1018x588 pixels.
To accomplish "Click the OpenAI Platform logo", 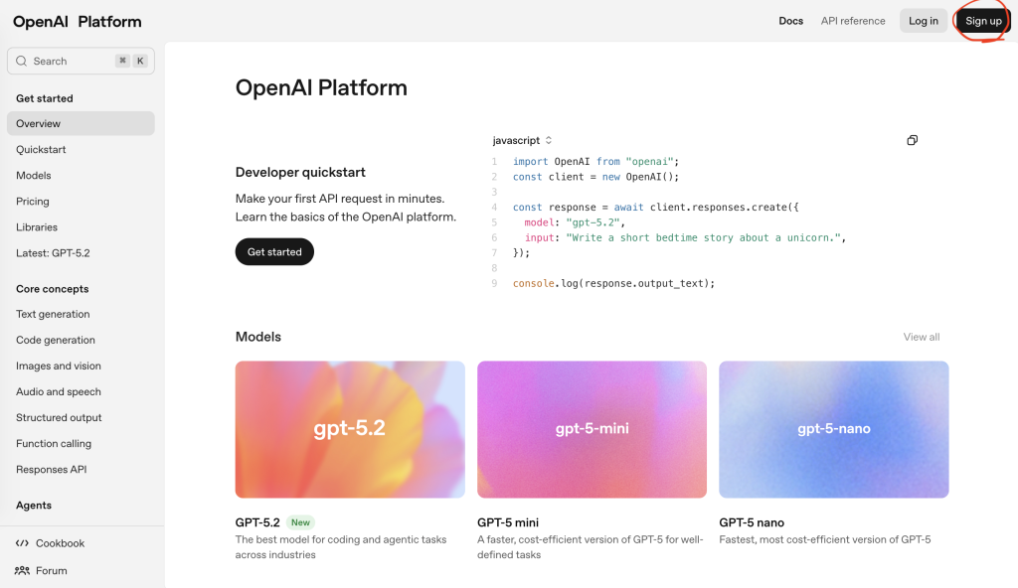I will pos(78,21).
